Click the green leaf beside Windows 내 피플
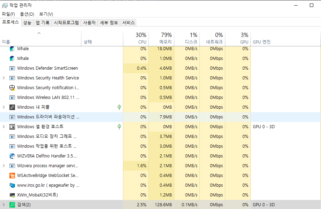 [x=119, y=107]
